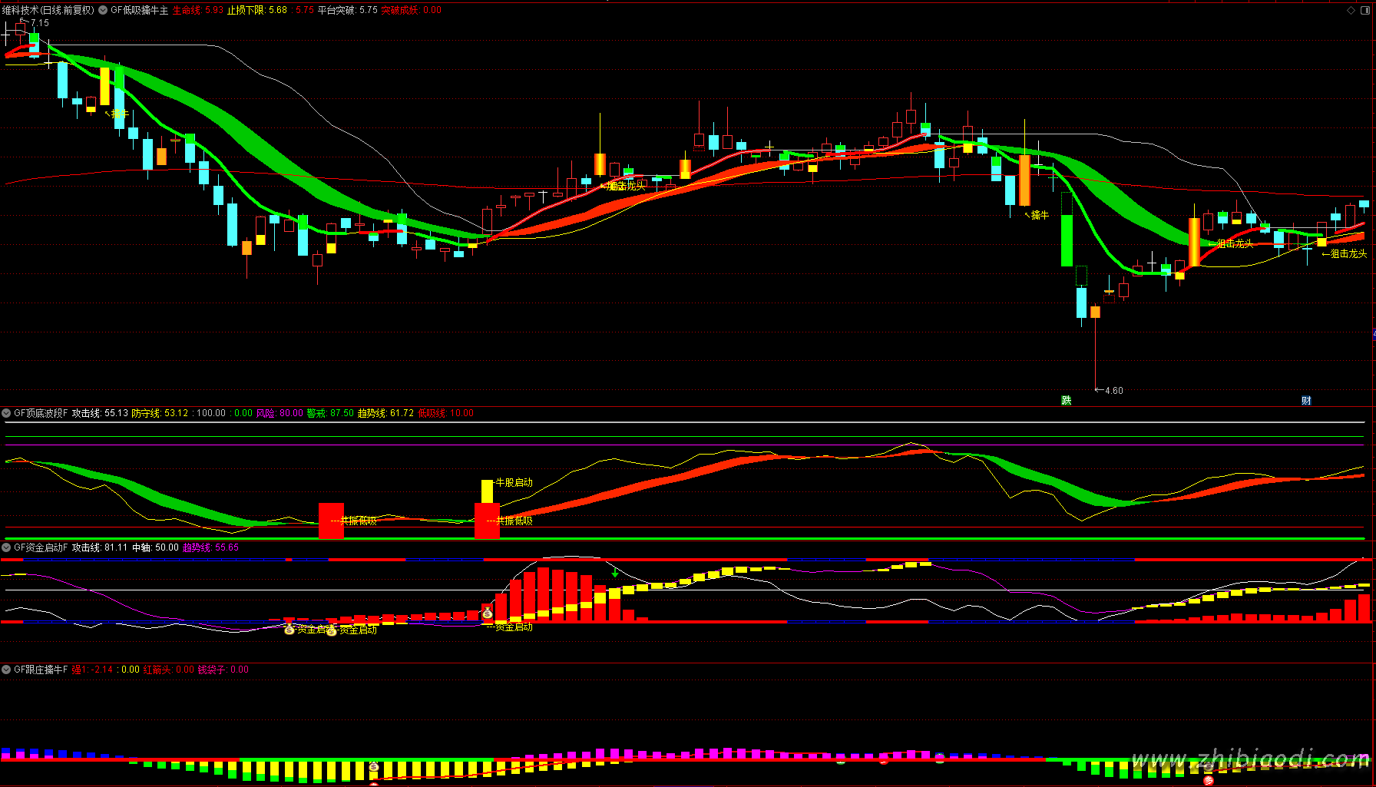Click the diamond icon at chart top-right
The height and width of the screenshot is (787, 1376).
click(x=1351, y=10)
